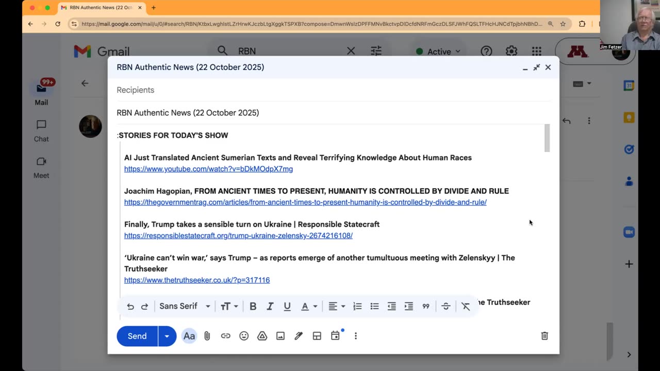Select the AI Sumerian Texts headline text
This screenshot has height=371, width=660.
298,158
